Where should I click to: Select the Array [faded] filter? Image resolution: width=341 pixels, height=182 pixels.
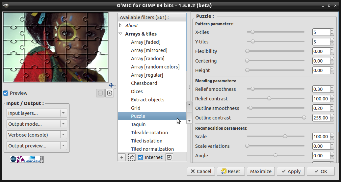pyautogui.click(x=145, y=42)
